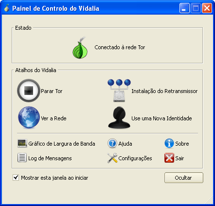The width and height of the screenshot is (215, 206).
Task: Click the blue info Sobre icon
Action: (169, 143)
